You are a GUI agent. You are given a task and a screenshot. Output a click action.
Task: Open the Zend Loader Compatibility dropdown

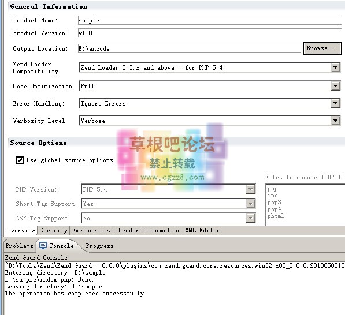pos(335,67)
